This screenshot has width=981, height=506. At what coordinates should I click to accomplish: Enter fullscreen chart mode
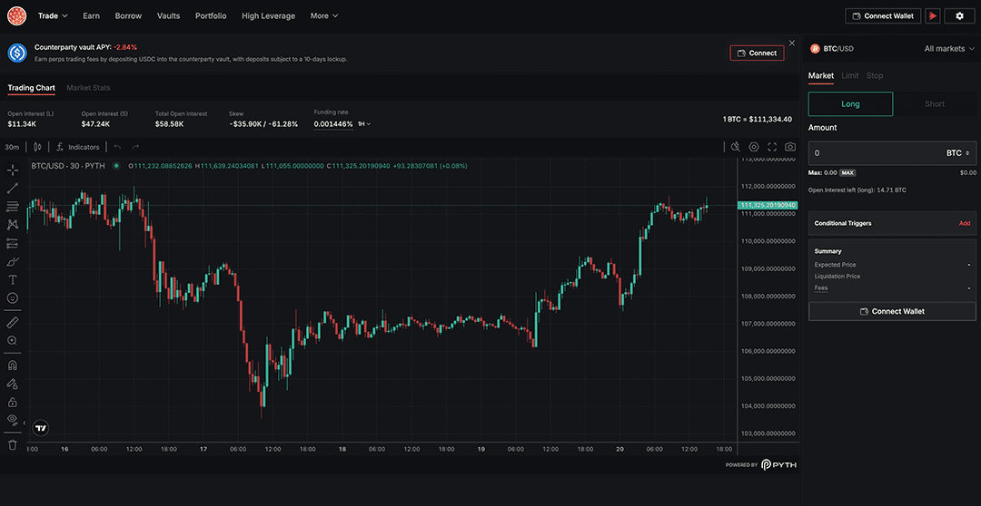click(x=772, y=147)
